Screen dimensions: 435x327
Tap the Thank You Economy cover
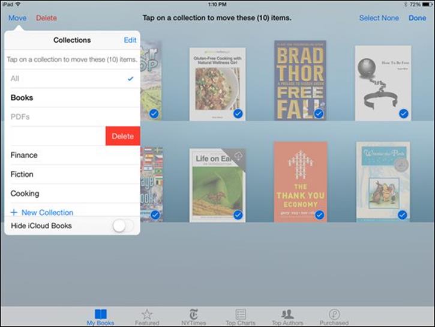pyautogui.click(x=301, y=182)
